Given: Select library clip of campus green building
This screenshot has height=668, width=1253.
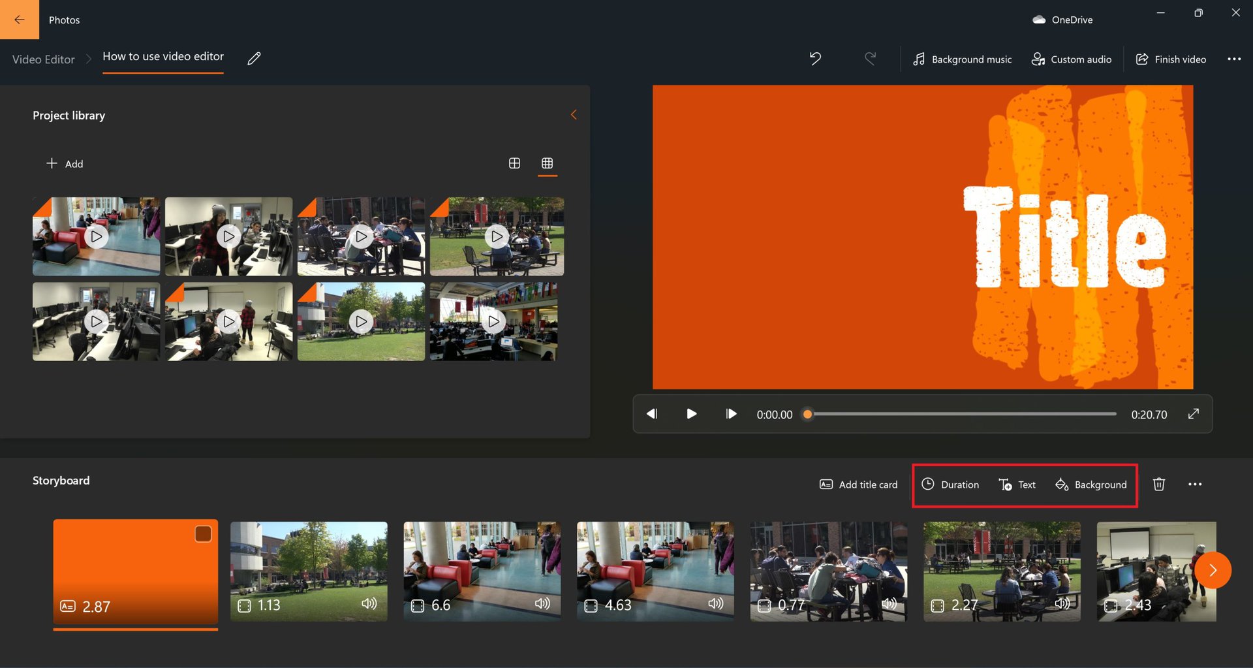Looking at the screenshot, I should 361,321.
